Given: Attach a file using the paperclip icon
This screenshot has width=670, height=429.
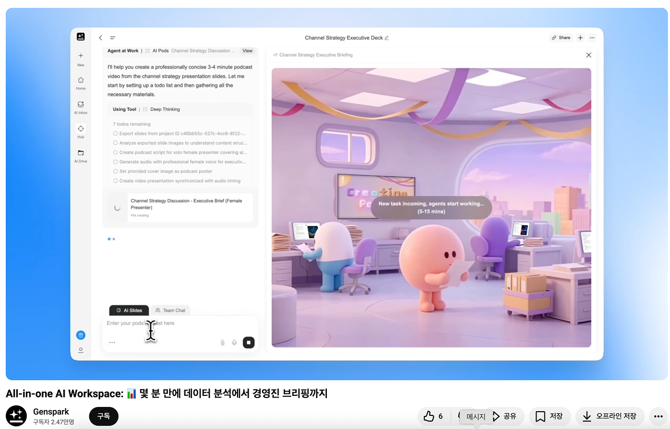Looking at the screenshot, I should point(222,342).
